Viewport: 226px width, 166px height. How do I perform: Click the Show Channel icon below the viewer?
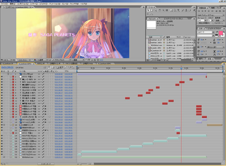(35, 60)
